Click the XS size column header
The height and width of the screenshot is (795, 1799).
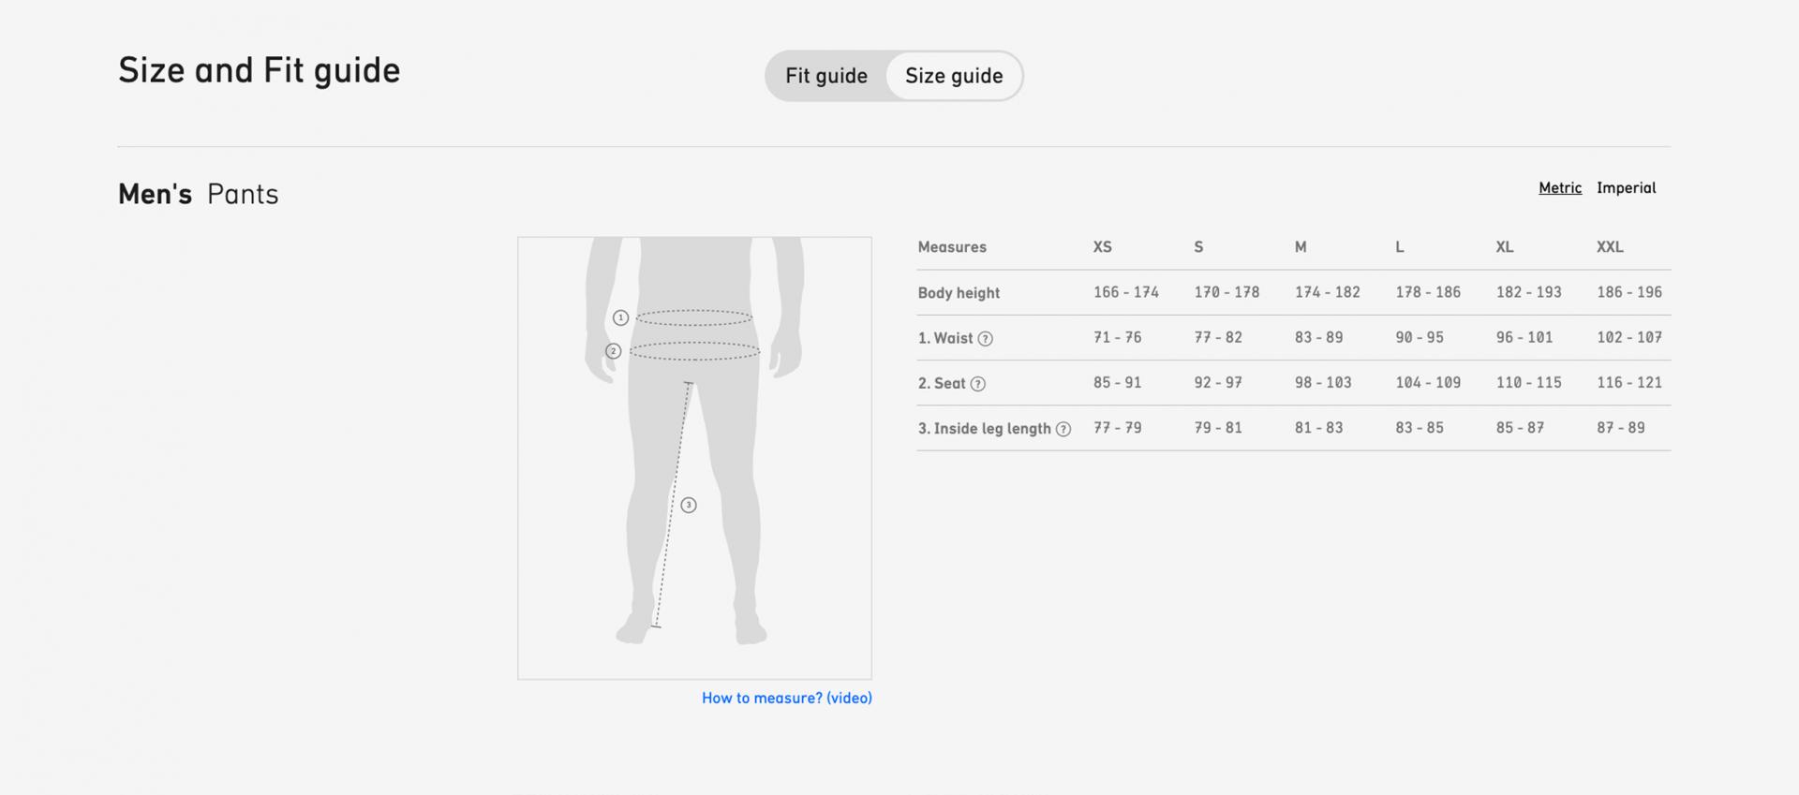click(1102, 247)
